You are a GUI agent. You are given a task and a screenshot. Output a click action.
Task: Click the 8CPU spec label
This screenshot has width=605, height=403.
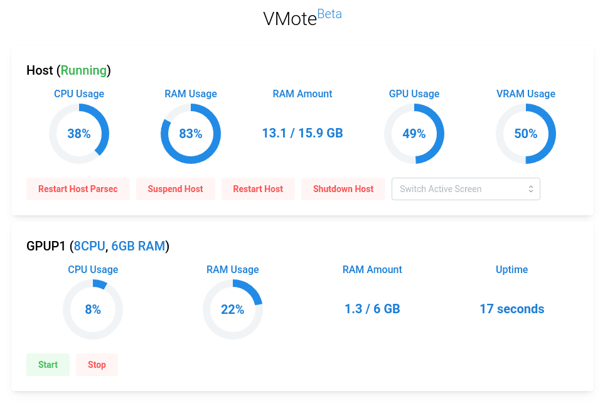(x=89, y=246)
